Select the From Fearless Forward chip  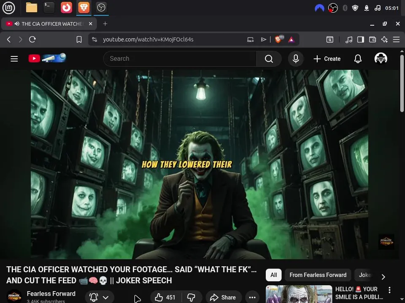(x=318, y=275)
